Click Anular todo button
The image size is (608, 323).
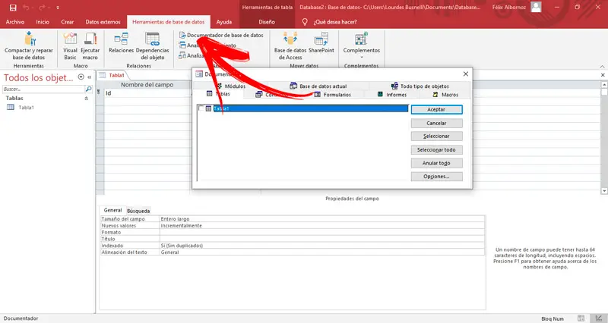436,163
